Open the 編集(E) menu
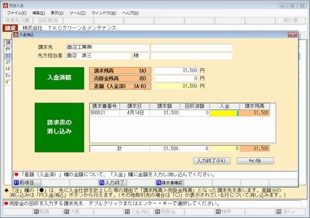Viewport: 310px width, 218px height. [38, 13]
